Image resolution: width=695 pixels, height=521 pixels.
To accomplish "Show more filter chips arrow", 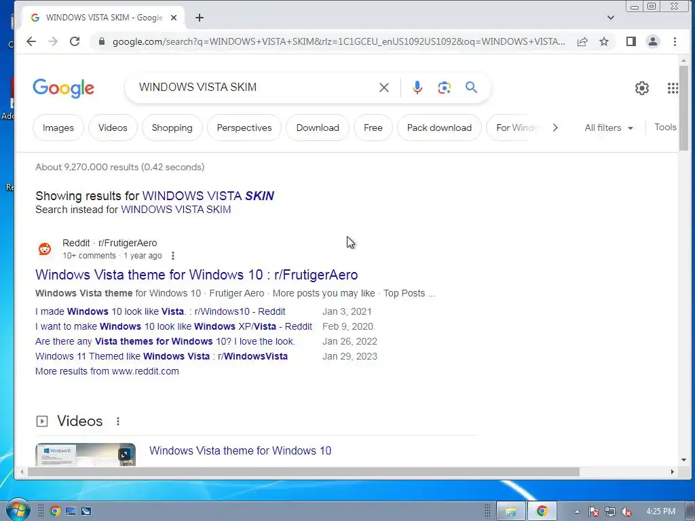I will 555,128.
